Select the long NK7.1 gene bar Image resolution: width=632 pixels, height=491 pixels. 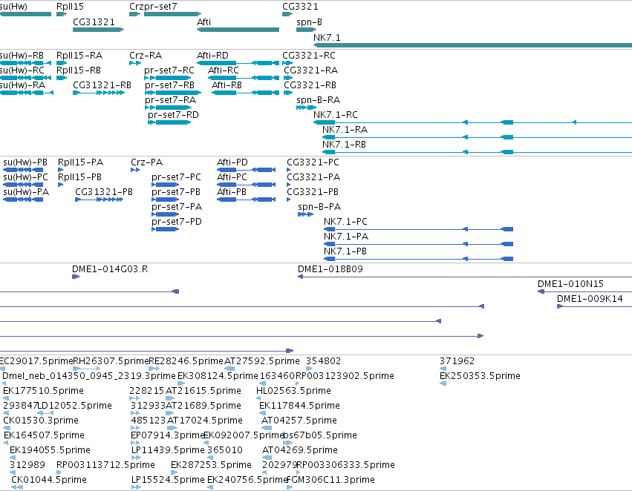pos(473,45)
